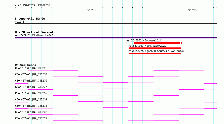224x124 pixels.
Task: Click the C8orf37-AS1|NR_038204 transcript label
Action: tap(31, 99)
